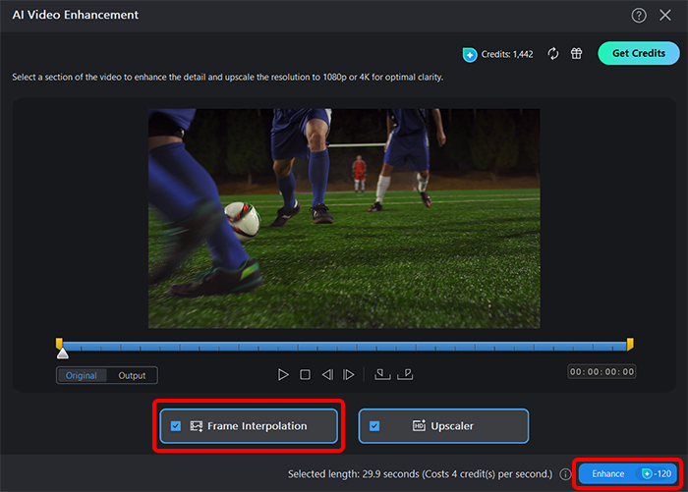Open the gift rewards icon
Viewport: 688px width, 492px height.
[576, 53]
